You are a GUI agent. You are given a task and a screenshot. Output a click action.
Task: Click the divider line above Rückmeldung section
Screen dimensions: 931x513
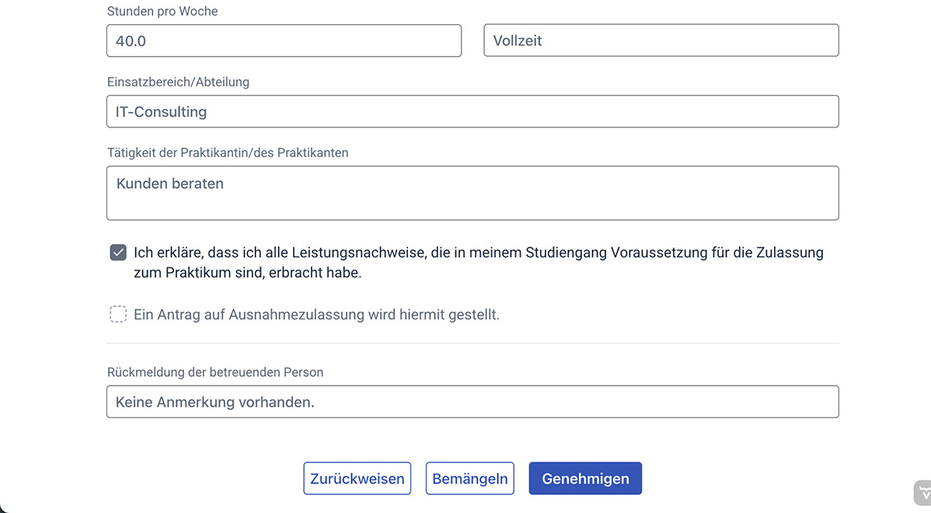click(x=472, y=343)
